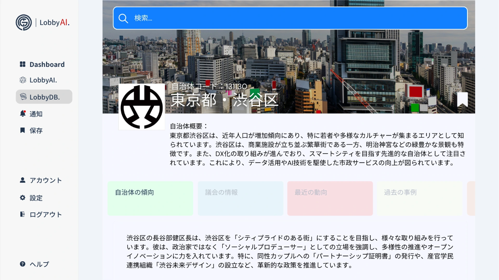Open the 最近の動向 tab card
Screen dimensions: 499x280
coord(330,198)
